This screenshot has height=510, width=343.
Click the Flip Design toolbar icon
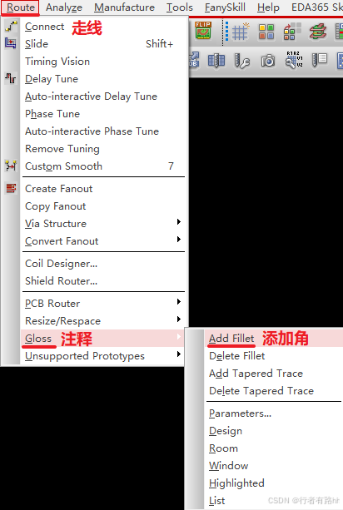[x=203, y=31]
